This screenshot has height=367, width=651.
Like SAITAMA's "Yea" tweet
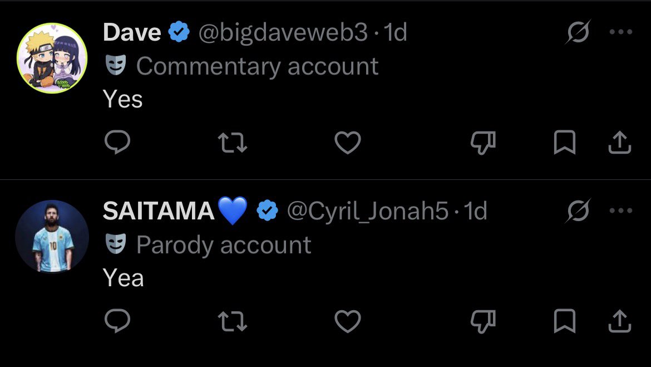pos(348,321)
